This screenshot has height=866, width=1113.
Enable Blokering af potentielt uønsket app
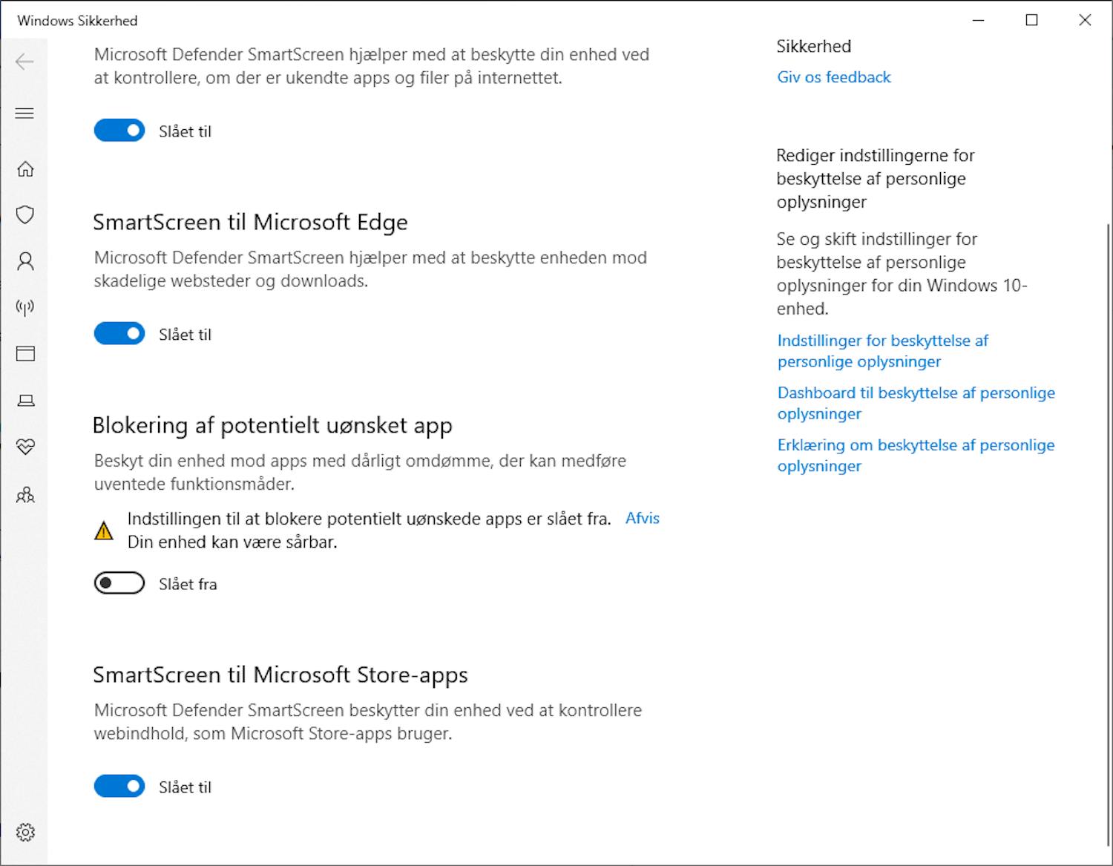pyautogui.click(x=119, y=583)
